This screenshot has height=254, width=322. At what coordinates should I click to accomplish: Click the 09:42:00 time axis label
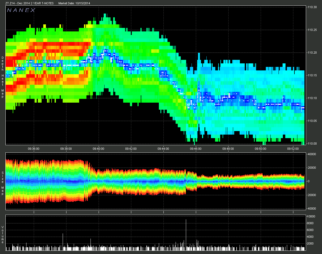131,149
